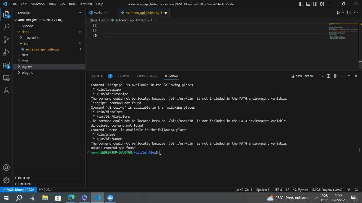Change end of line sequence LF
The image size is (362, 203).
288,190
